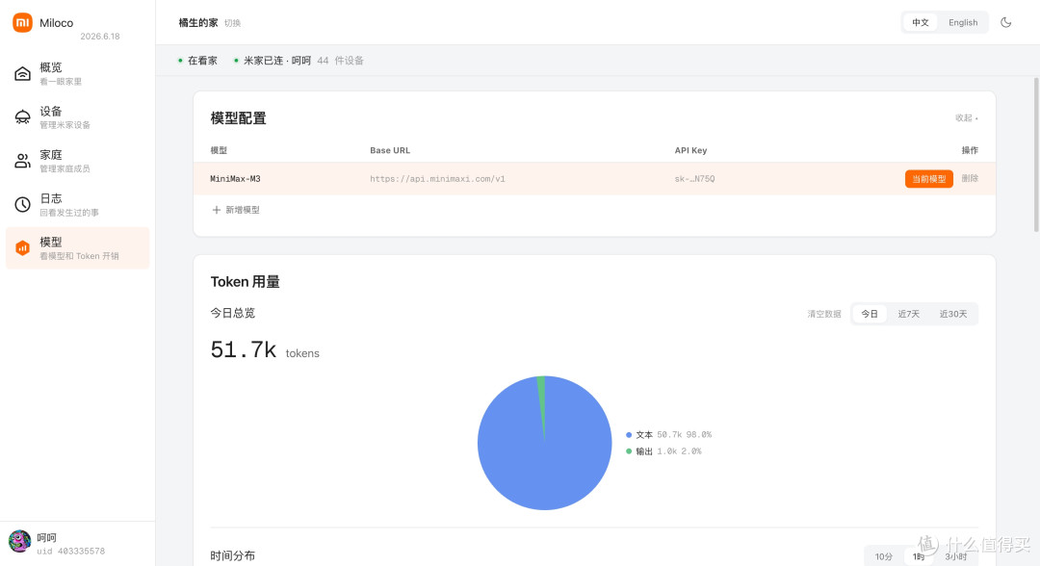The width and height of the screenshot is (1040, 566).
Task: Click the 文本 50.7k 98.0% legend entry
Action: click(668, 435)
